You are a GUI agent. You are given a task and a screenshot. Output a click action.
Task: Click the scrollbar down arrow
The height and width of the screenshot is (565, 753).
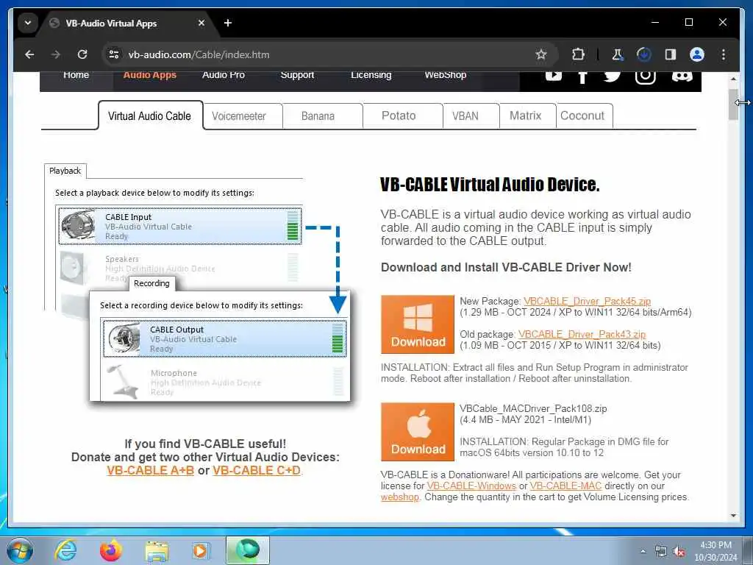733,516
